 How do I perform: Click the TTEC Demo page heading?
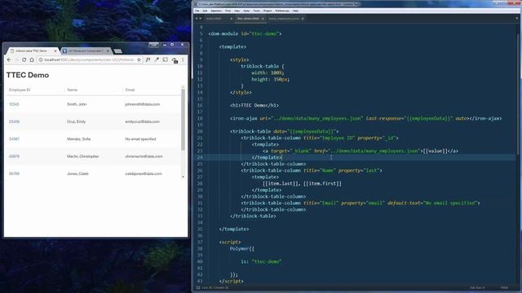(28, 75)
